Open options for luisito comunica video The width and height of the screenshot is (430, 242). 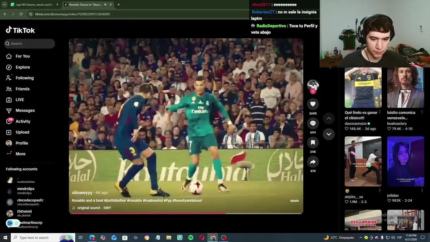click(x=422, y=112)
